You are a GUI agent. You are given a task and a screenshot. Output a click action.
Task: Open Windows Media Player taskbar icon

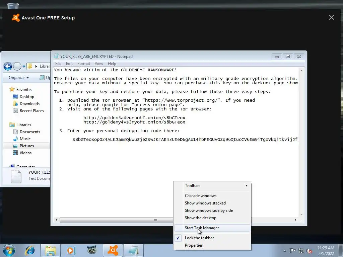click(71, 250)
